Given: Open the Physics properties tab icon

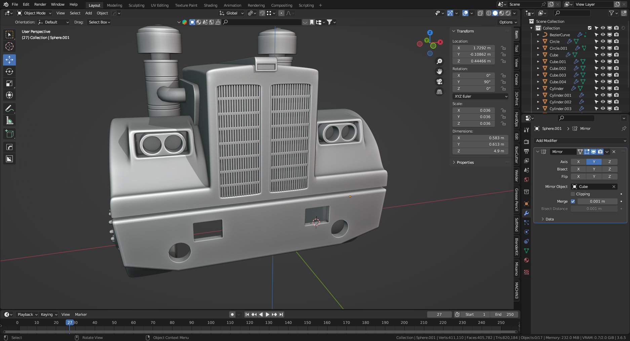Looking at the screenshot, I should coord(526,232).
